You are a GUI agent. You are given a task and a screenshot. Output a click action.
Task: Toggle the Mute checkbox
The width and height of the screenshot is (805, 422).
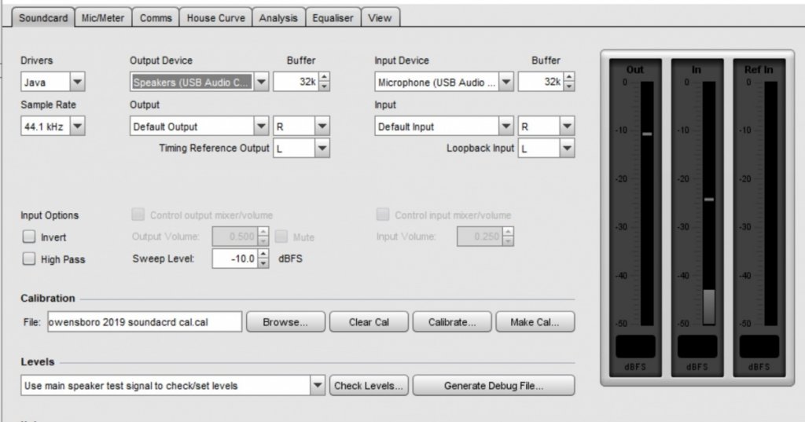click(281, 237)
